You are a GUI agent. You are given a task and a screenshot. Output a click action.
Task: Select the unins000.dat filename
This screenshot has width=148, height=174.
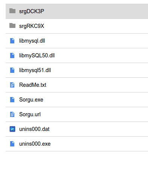pyautogui.click(x=34, y=129)
